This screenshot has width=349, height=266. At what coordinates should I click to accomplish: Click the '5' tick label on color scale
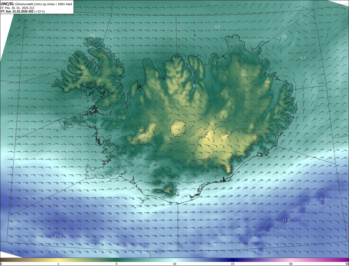coord(116,264)
